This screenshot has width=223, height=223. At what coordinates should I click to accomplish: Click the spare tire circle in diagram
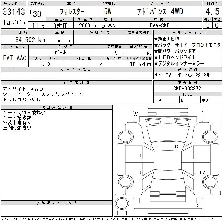point(122,203)
